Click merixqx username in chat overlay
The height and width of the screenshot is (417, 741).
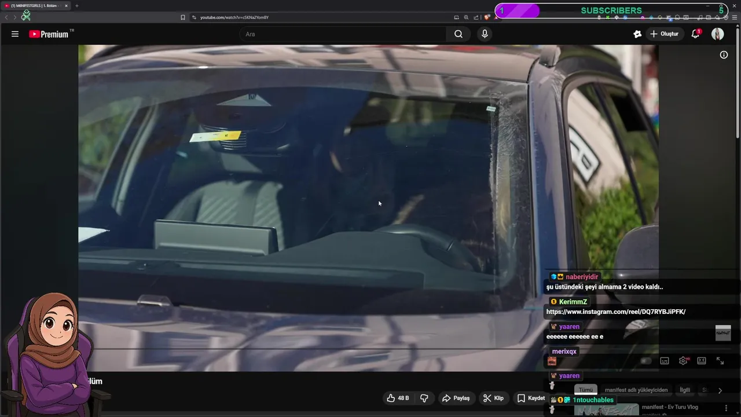[x=564, y=352]
